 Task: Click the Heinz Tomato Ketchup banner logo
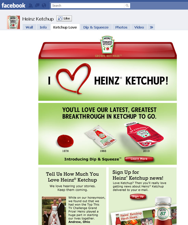[107, 45]
